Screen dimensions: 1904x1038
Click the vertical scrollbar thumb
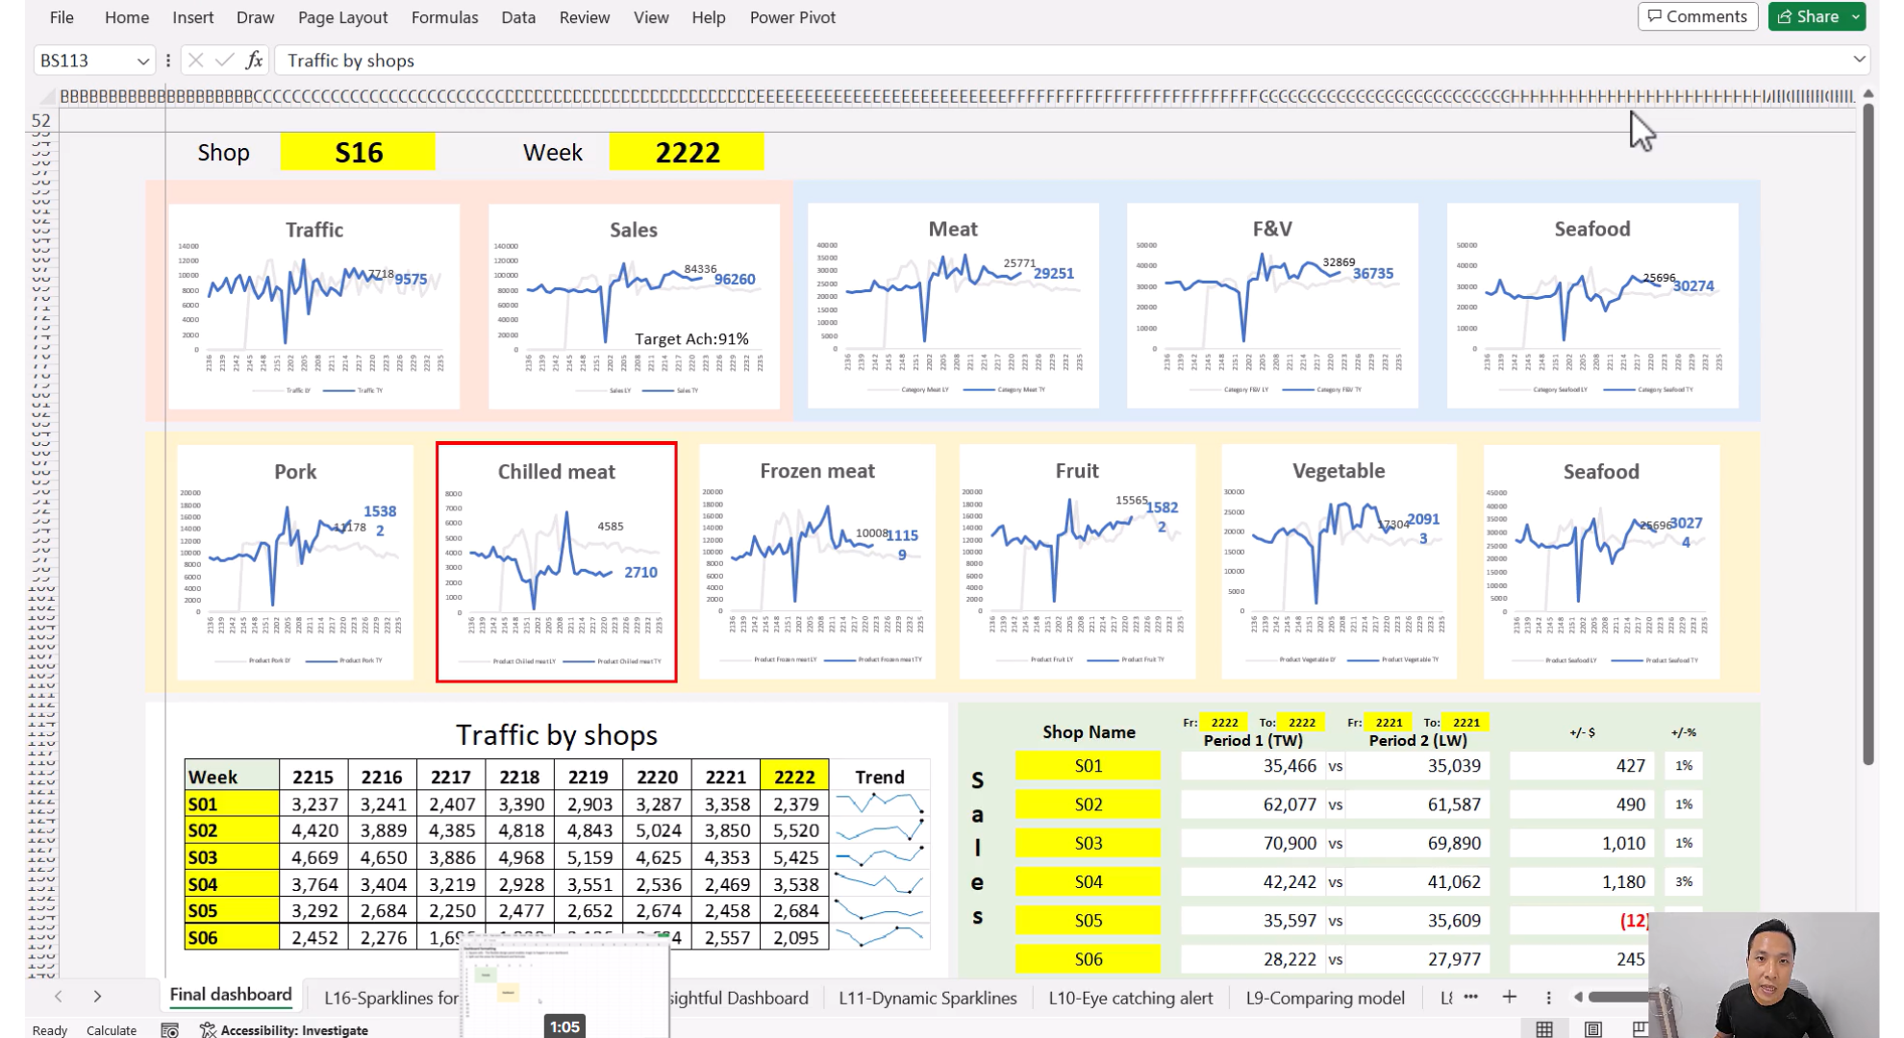click(x=1867, y=432)
